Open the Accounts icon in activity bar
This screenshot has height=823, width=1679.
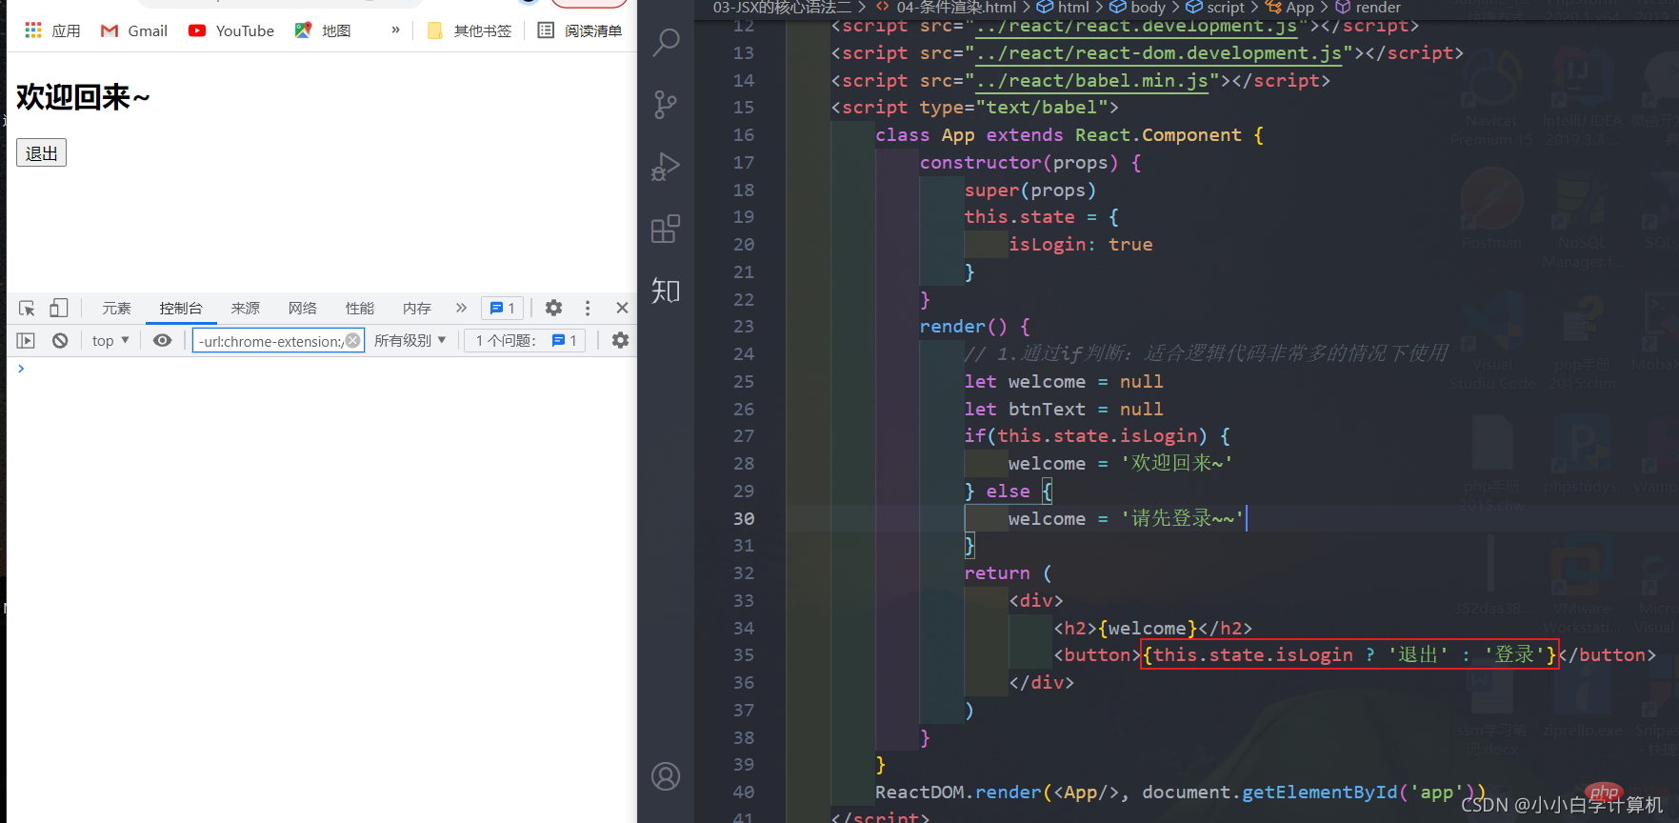pos(666,776)
